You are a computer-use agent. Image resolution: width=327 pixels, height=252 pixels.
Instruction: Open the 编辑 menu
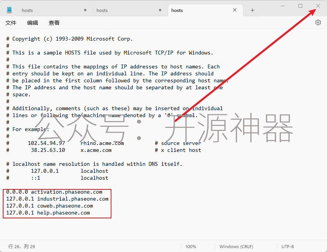(x=33, y=23)
